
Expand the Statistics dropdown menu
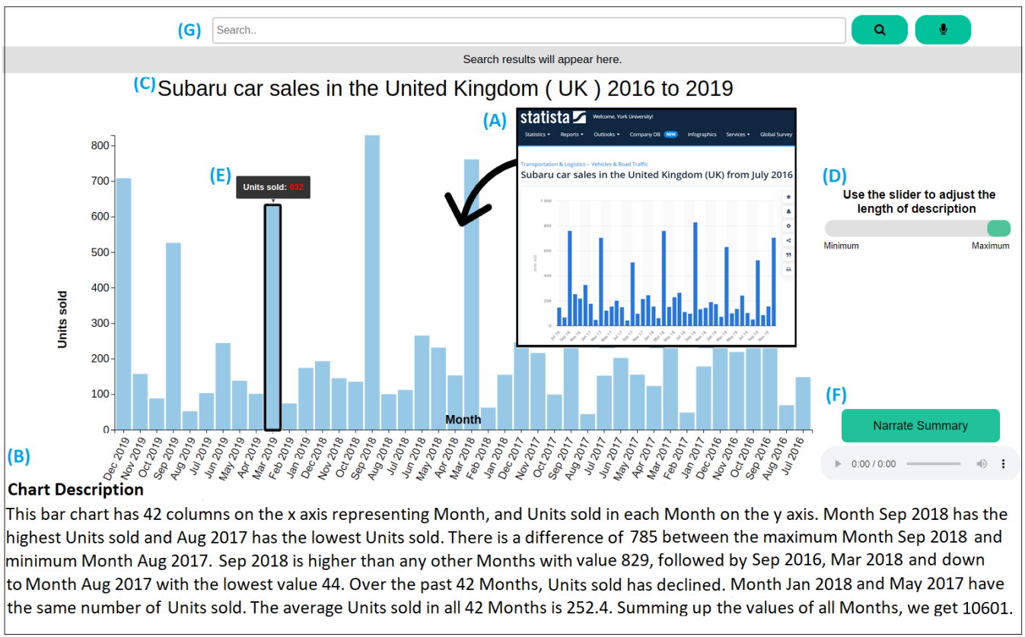click(x=537, y=135)
